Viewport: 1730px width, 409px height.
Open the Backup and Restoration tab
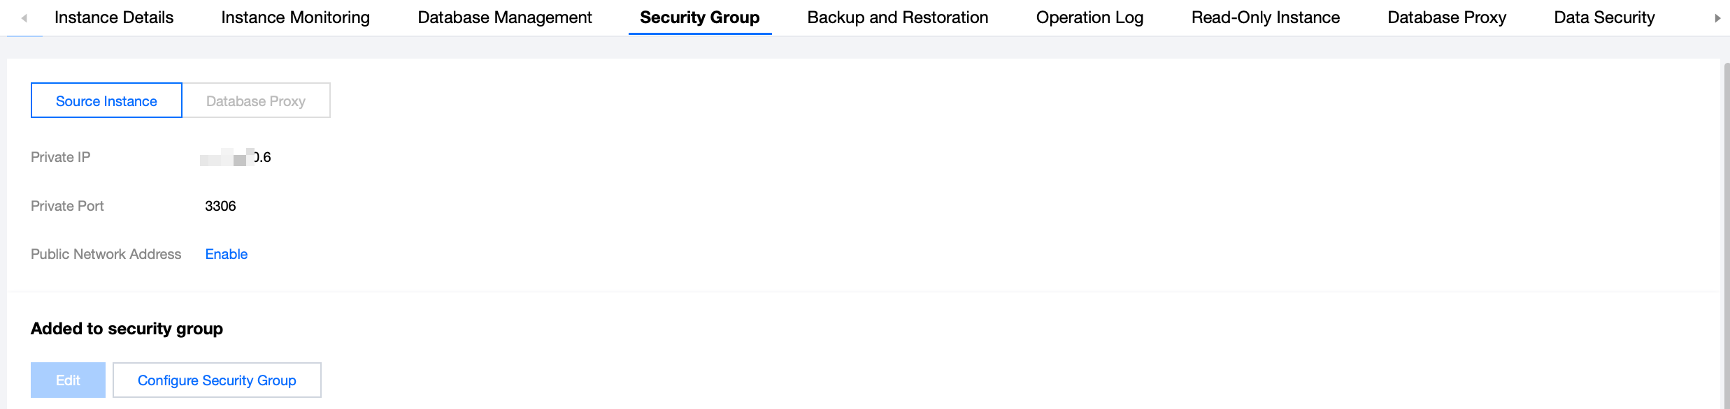point(897,17)
